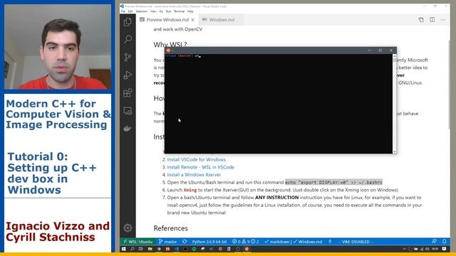Image resolution: width=456 pixels, height=256 pixels.
Task: Open the Manage gear in activity bar
Action: pos(128,228)
